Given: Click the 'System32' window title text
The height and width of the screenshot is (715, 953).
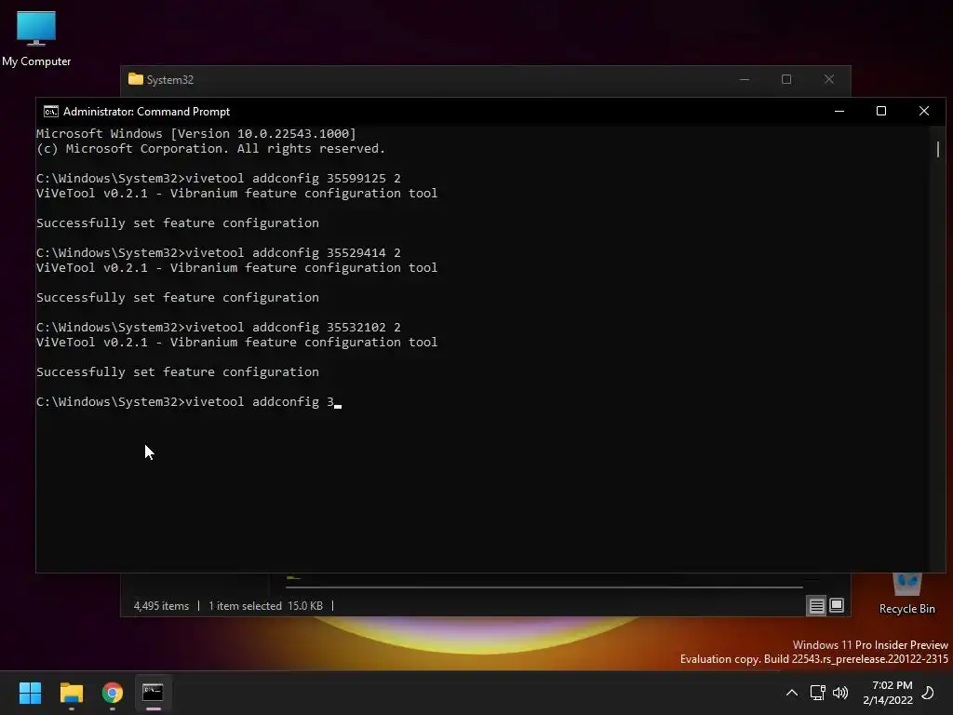Looking at the screenshot, I should pyautogui.click(x=170, y=80).
